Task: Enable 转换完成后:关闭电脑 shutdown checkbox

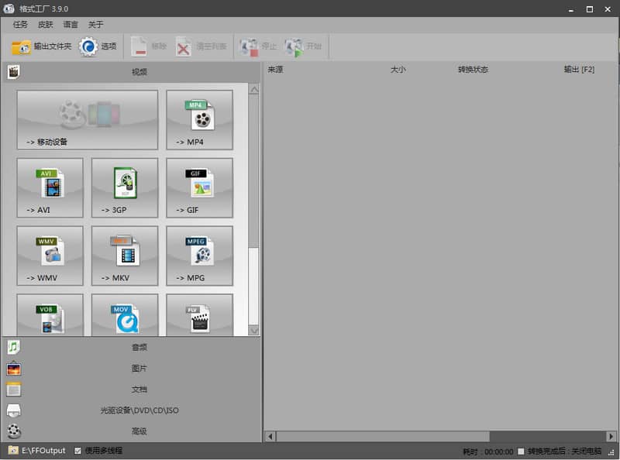Action: (x=521, y=451)
